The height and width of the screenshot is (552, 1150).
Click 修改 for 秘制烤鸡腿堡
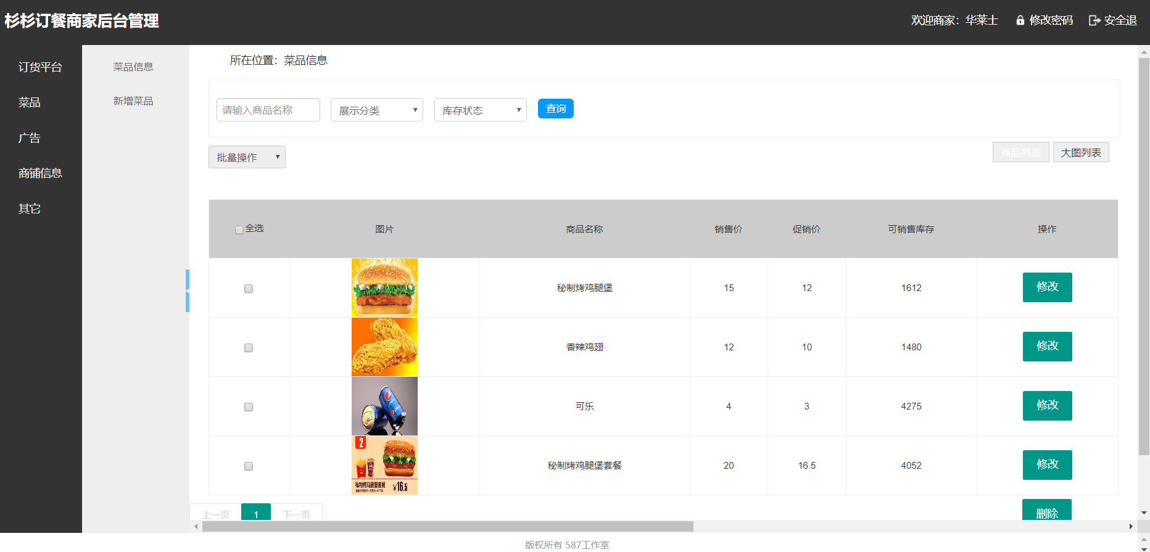1048,287
